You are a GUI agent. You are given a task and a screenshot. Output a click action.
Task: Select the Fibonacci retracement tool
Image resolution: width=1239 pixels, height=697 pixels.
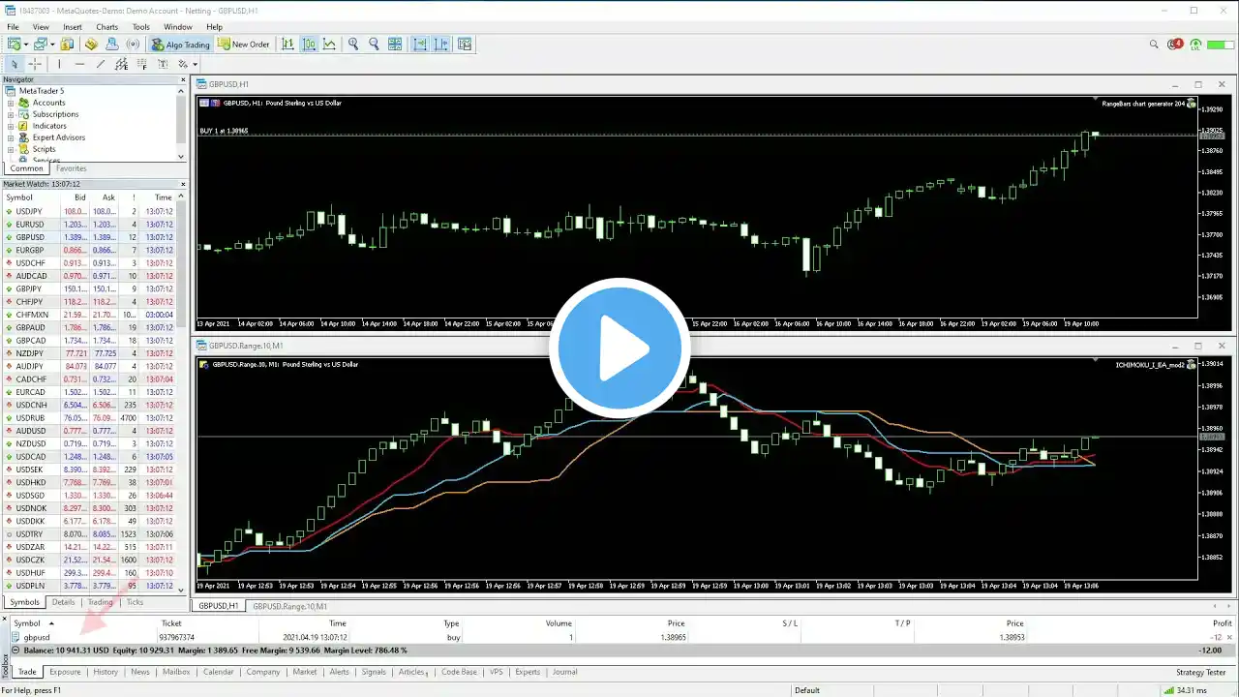(142, 64)
